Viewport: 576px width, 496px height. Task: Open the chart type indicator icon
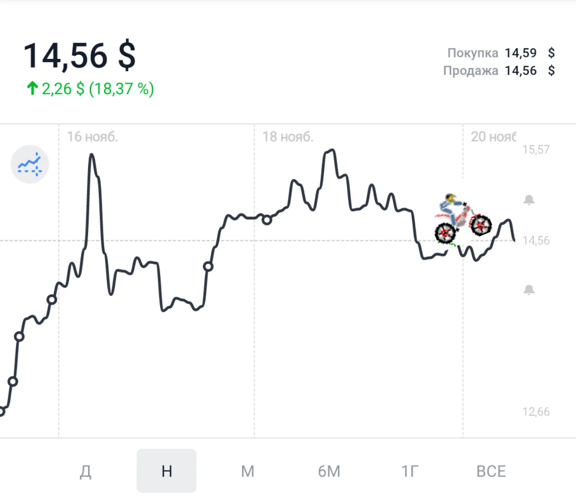click(30, 164)
